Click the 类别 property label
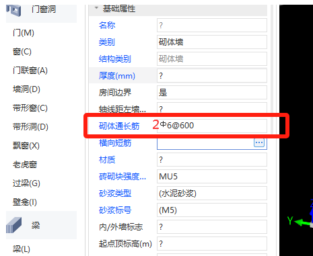The height and width of the screenshot is (256, 313). coord(107,42)
